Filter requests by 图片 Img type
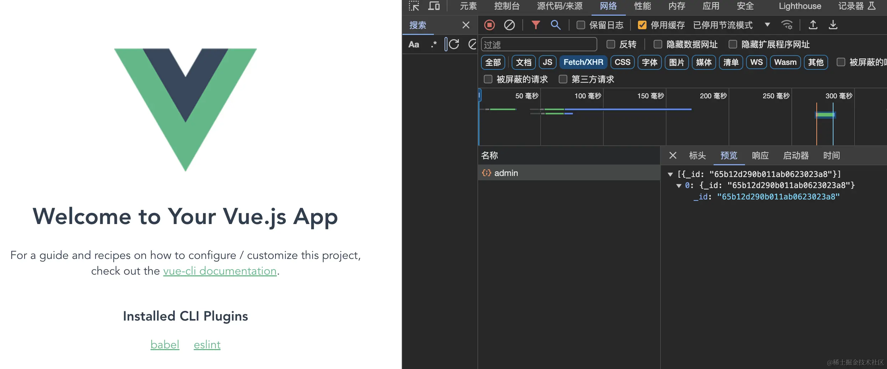Screen dimensions: 887x369 point(677,62)
